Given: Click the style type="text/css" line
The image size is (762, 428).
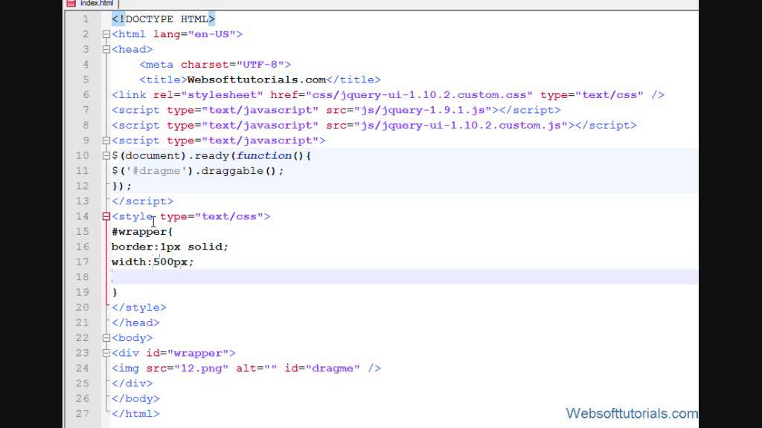Looking at the screenshot, I should pos(190,216).
